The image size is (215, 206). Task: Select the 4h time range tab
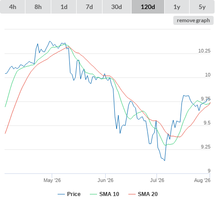tap(13, 7)
